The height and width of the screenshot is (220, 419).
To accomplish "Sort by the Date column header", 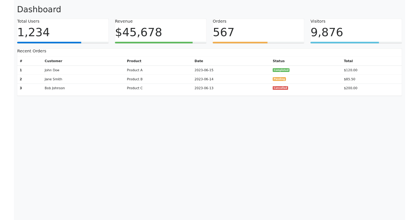I will [199, 61].
